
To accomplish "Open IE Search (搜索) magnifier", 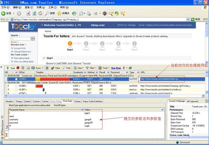I will click(47, 13).
